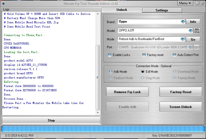Click the Model field showing OPPO A37F
The height and width of the screenshot is (139, 206).
(x=155, y=31)
